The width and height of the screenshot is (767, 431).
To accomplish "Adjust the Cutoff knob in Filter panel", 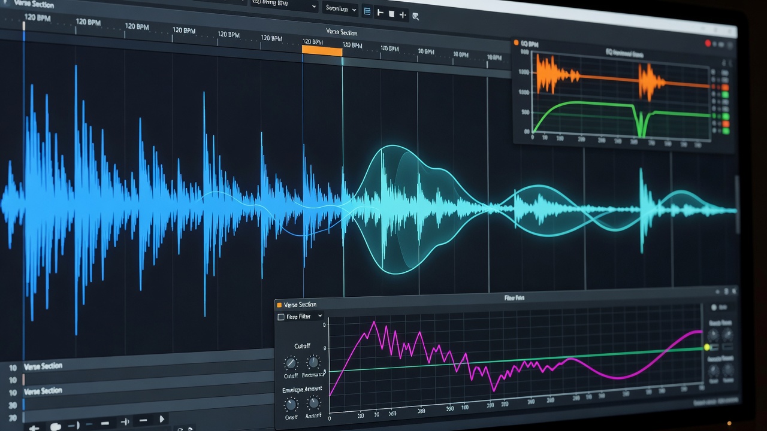I will coord(291,363).
